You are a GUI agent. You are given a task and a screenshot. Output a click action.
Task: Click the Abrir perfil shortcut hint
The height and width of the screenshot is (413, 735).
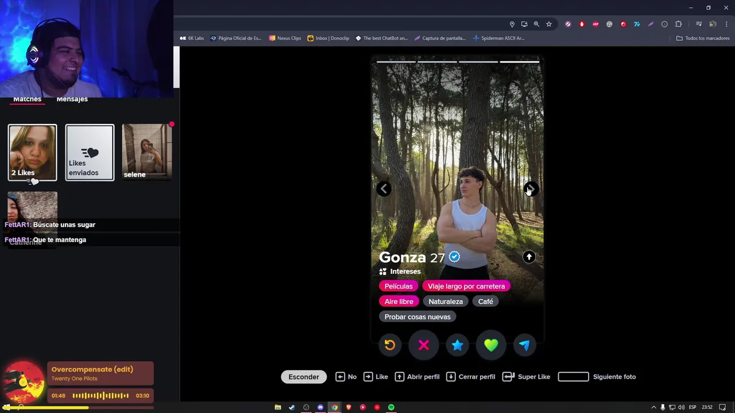tap(417, 377)
